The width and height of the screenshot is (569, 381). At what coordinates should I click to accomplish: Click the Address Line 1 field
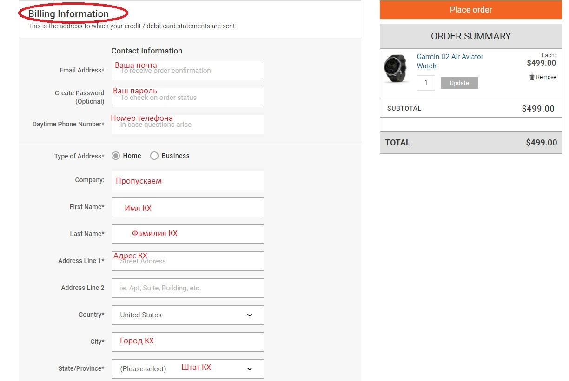(x=188, y=261)
